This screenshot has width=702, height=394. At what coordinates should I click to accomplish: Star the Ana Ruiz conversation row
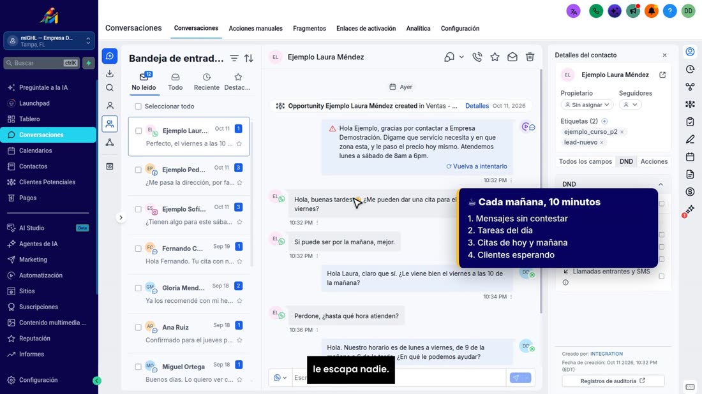click(239, 340)
